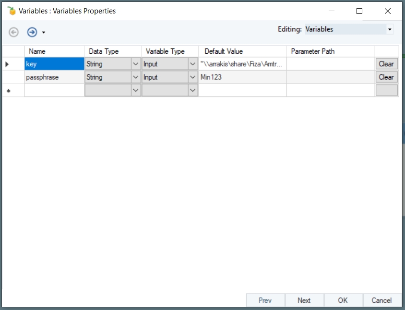The height and width of the screenshot is (310, 405).
Task: Click the Min123 default value field
Action: pos(242,77)
